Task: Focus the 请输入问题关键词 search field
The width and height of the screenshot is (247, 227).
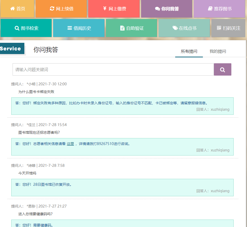Action: (x=113, y=69)
